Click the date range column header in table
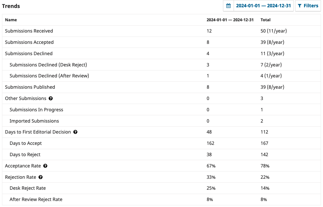323x207 pixels. (230, 20)
